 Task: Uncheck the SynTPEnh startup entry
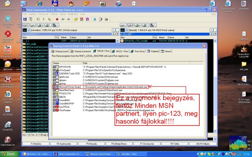tap(54, 107)
